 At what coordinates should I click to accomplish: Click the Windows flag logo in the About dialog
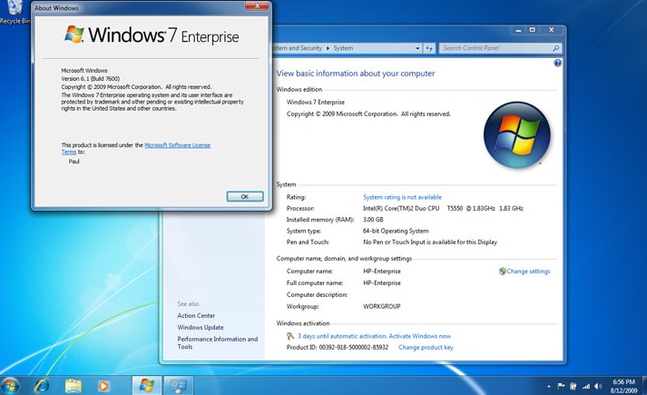[74, 34]
